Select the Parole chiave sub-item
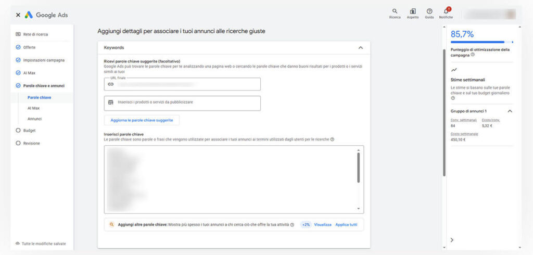The height and width of the screenshot is (255, 533). point(40,98)
